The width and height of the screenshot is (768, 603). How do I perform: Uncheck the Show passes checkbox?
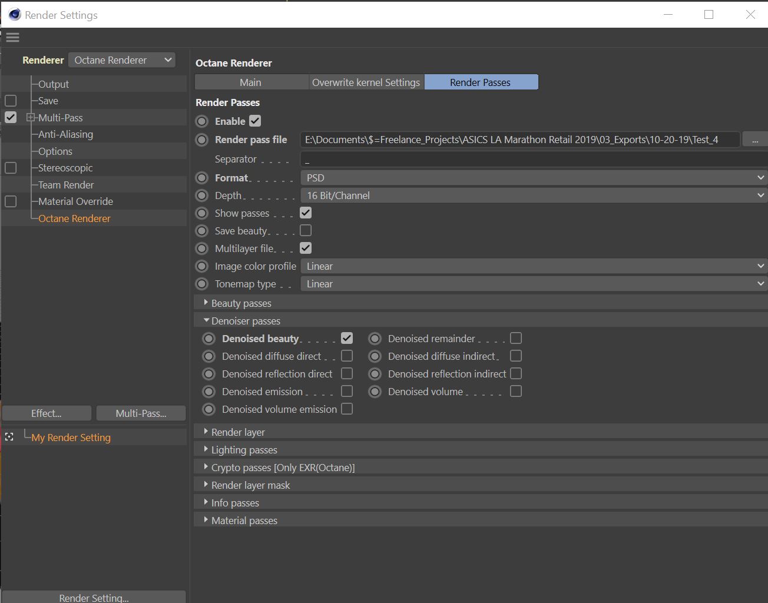tap(306, 213)
